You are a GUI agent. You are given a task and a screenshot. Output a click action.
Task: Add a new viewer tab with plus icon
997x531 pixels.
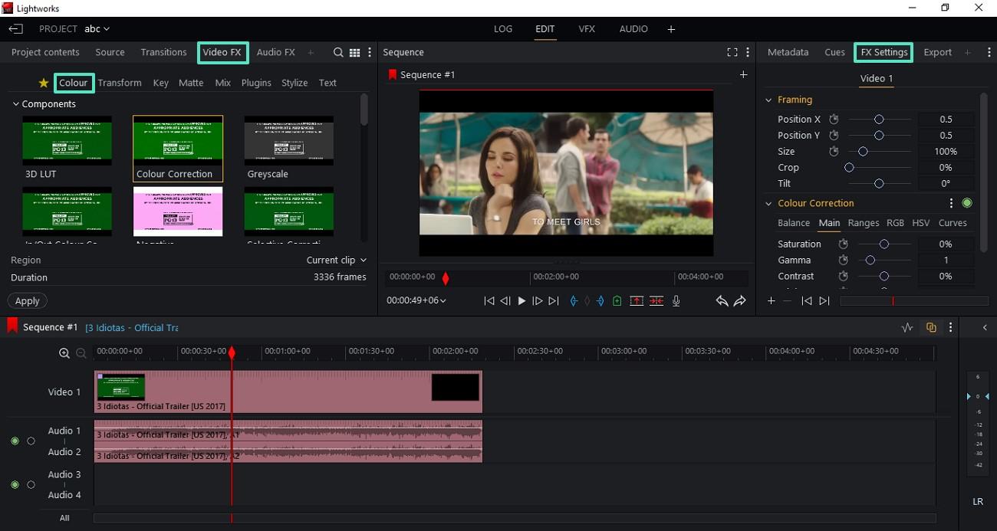coord(743,74)
